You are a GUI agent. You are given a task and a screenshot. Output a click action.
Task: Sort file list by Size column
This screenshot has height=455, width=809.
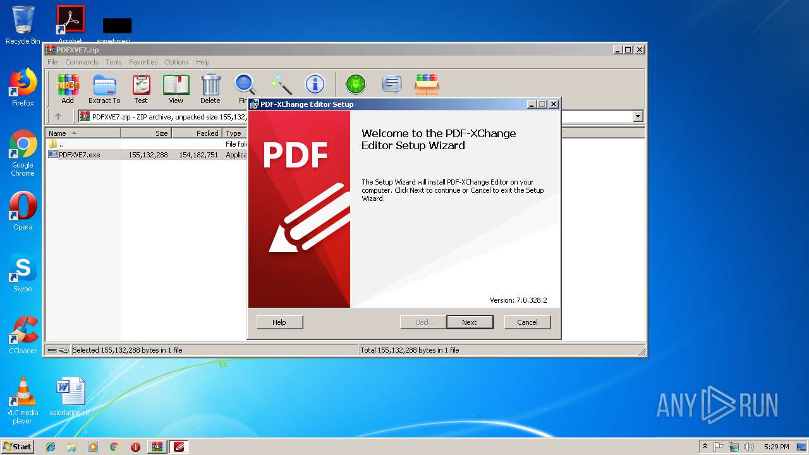[x=146, y=133]
